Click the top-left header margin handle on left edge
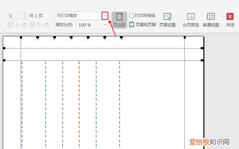This screenshot has height=149, width=239. 4,48
